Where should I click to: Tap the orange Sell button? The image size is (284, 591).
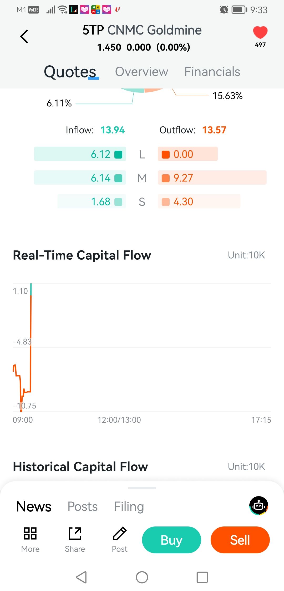click(x=240, y=540)
